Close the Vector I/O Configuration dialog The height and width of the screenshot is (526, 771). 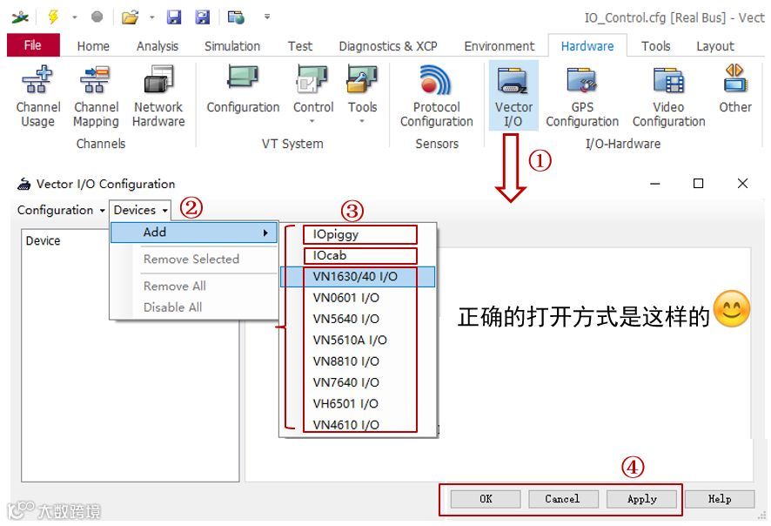742,184
